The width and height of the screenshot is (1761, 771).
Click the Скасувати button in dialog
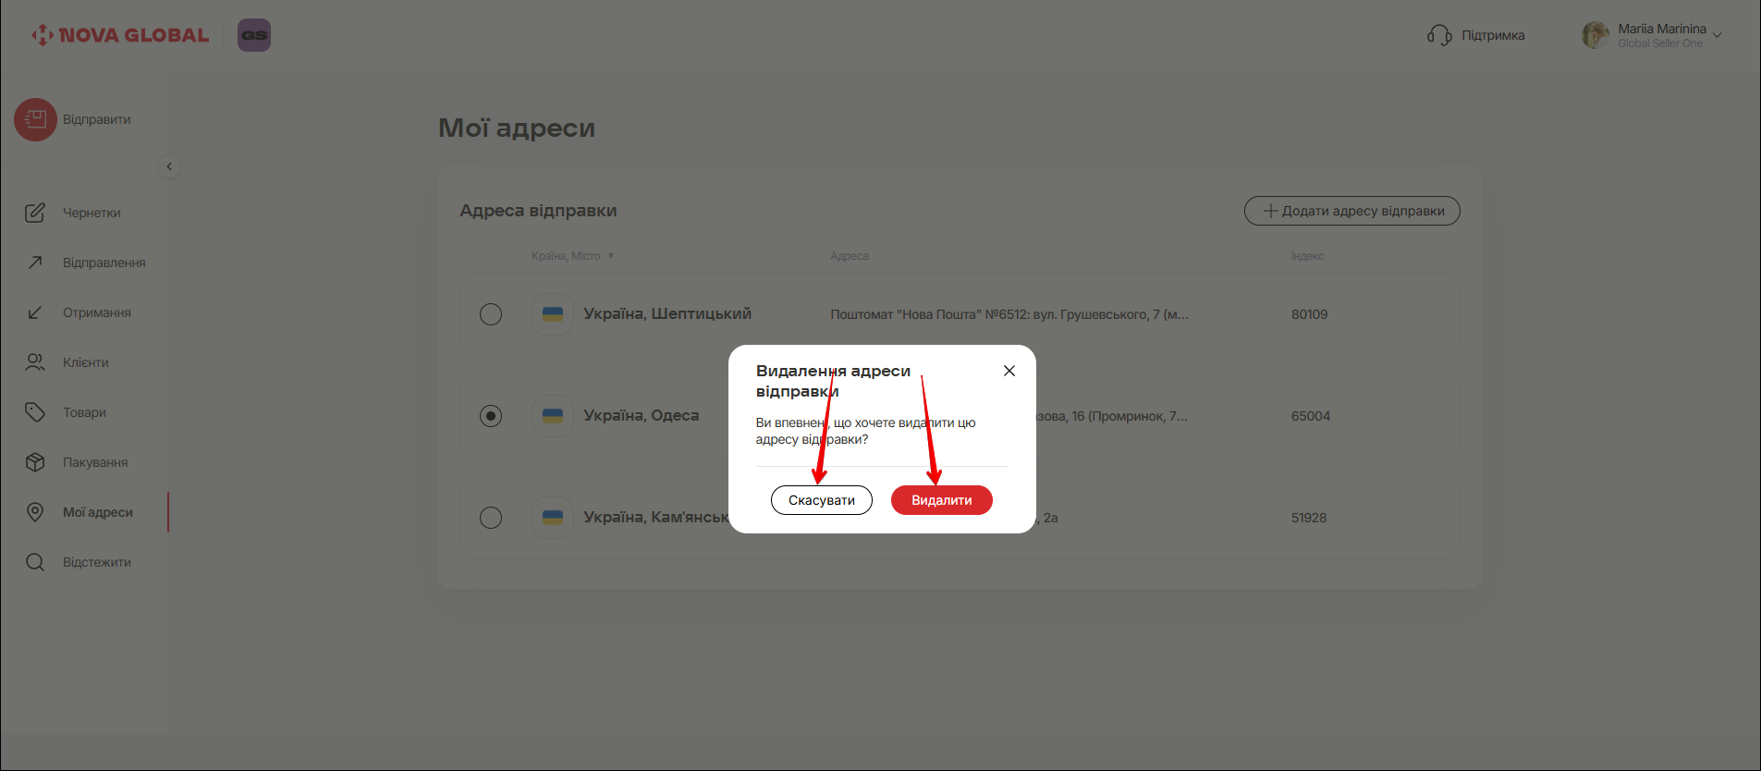pyautogui.click(x=821, y=500)
